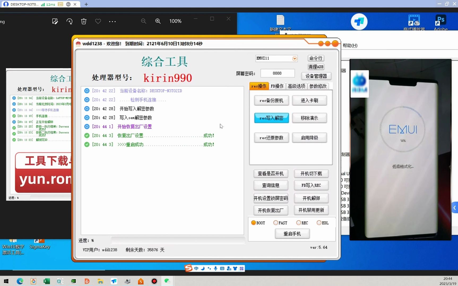This screenshot has height=286, width=458.
Task: Click the 命令行 button
Action: [316, 58]
